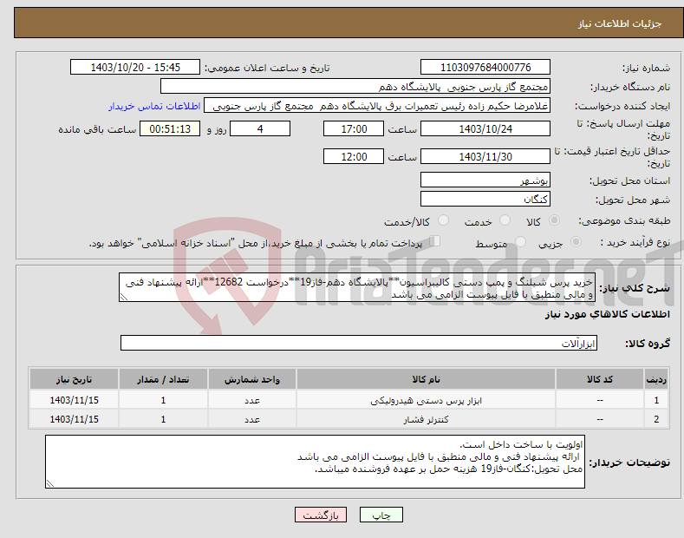Click the resize grip of description box
This screenshot has height=538, width=684.
click(123, 297)
